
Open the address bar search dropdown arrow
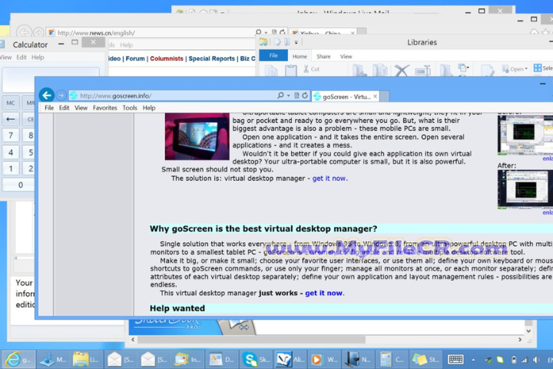(289, 95)
